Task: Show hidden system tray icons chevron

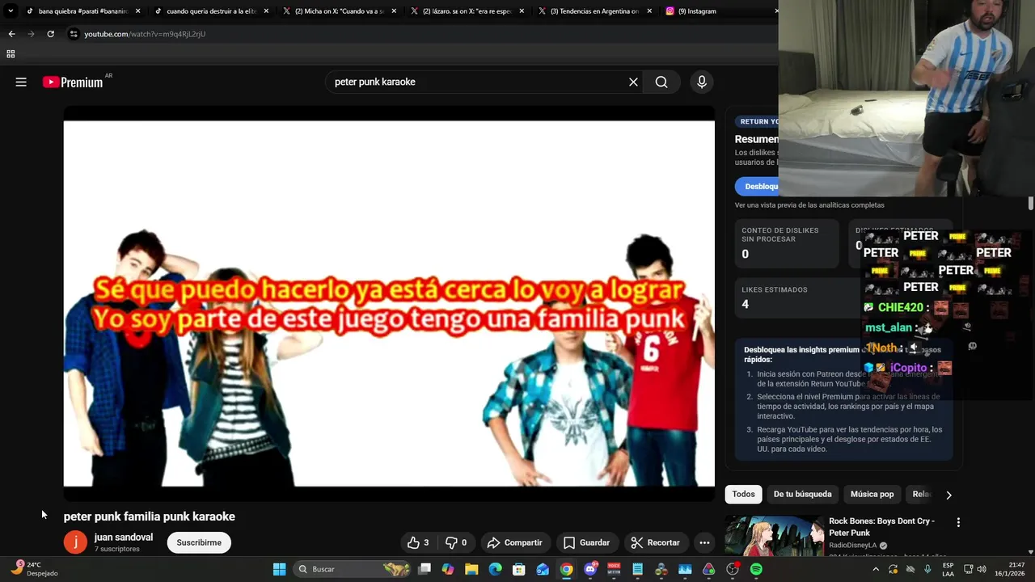Action: tap(875, 569)
